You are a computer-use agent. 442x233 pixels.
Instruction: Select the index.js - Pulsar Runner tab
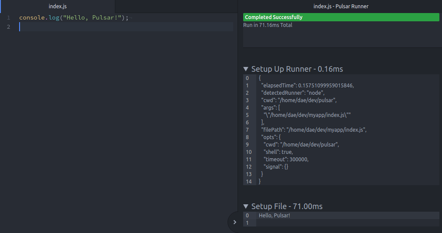341,6
